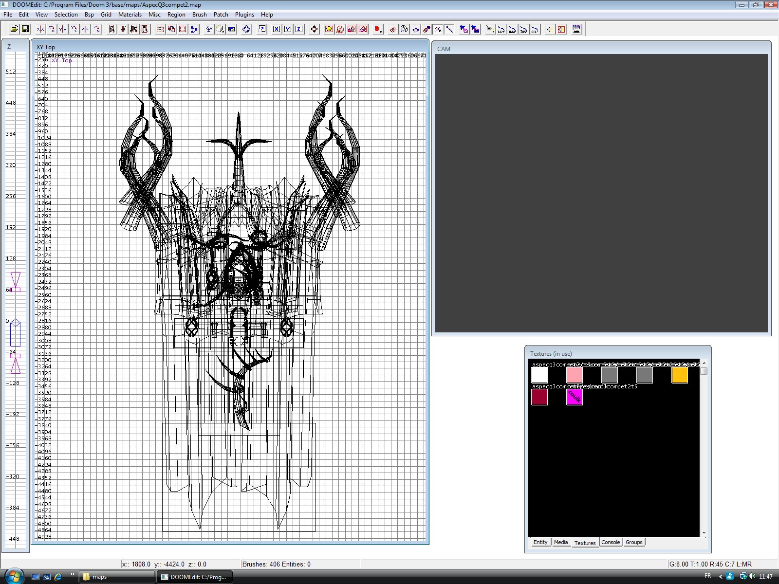This screenshot has width=779, height=584.
Task: Switch to the Console tab
Action: point(611,542)
